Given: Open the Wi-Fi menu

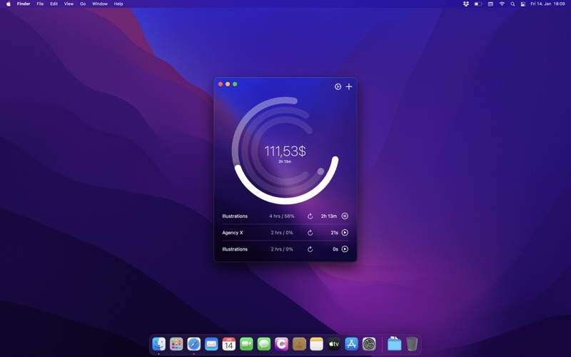Looking at the screenshot, I should click(502, 4).
